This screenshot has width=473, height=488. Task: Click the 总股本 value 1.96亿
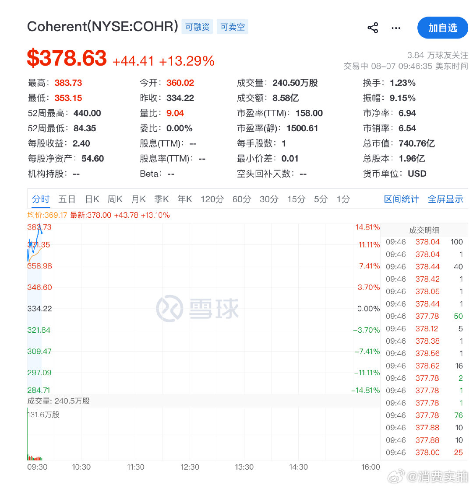(412, 159)
